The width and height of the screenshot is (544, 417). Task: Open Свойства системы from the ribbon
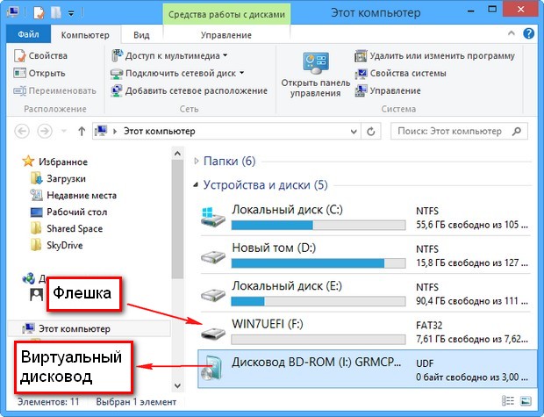coord(400,73)
